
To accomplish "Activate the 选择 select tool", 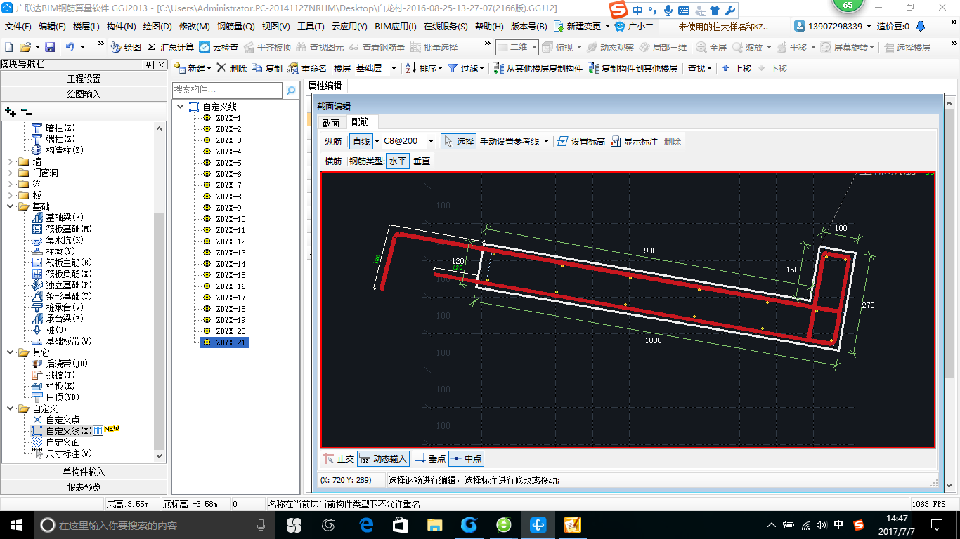I will point(458,141).
